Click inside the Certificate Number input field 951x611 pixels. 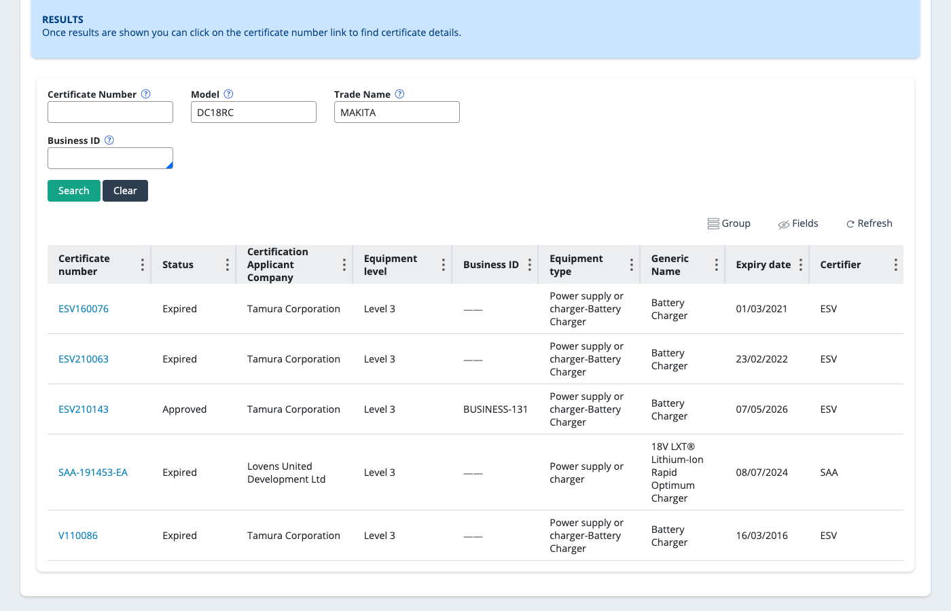coord(109,111)
